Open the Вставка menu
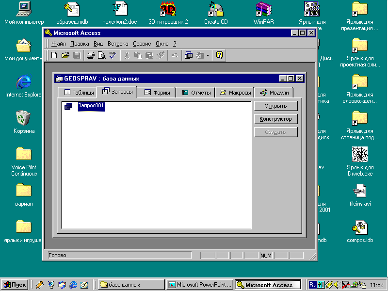 118,44
